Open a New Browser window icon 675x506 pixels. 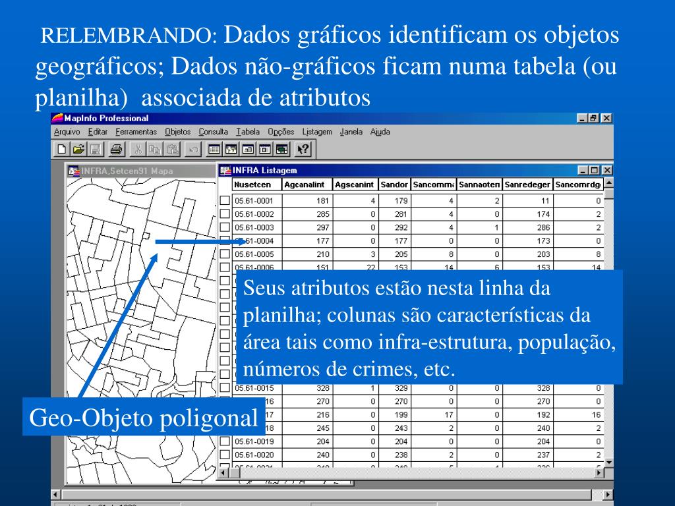(x=214, y=150)
